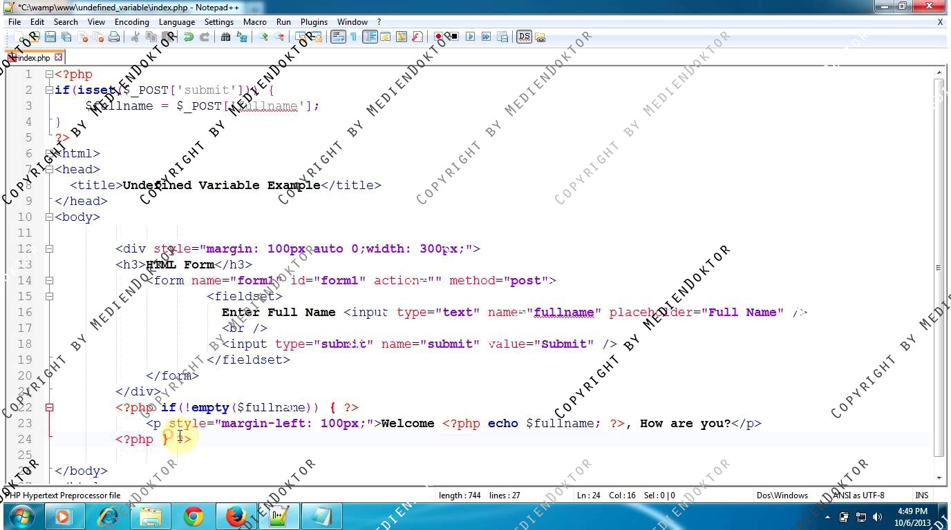Screen dimensions: 951x530
Task: Click the Zoom In toolbar icon
Action: [x=263, y=37]
